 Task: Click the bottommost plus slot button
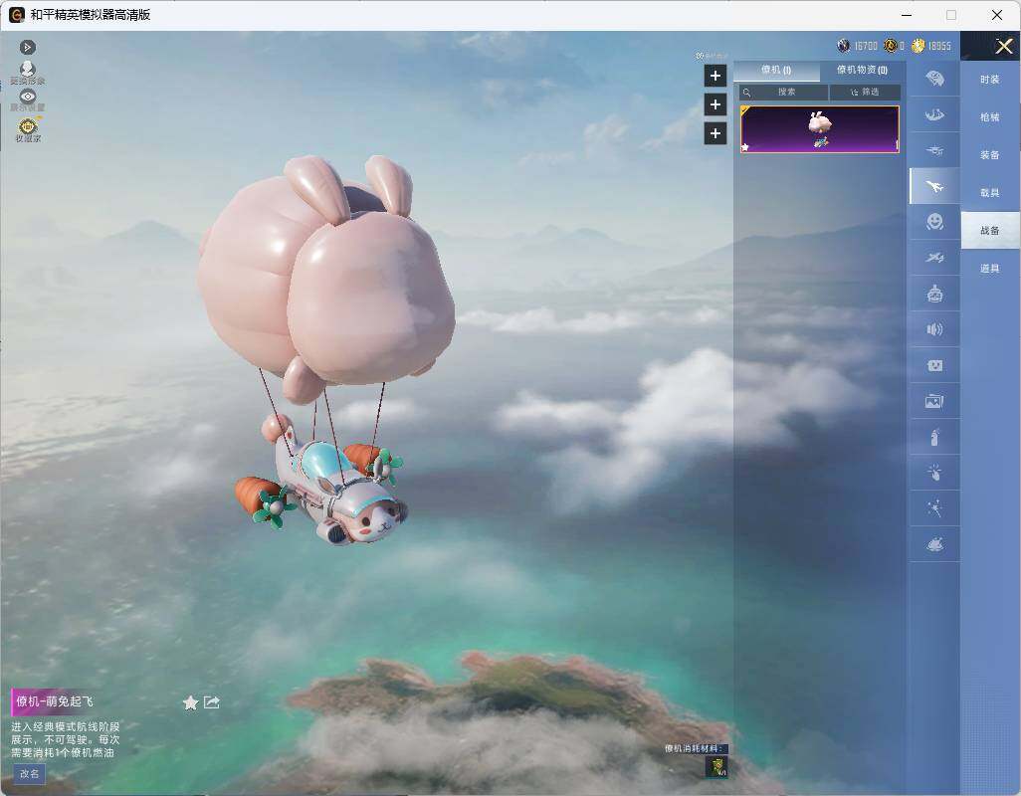(715, 133)
